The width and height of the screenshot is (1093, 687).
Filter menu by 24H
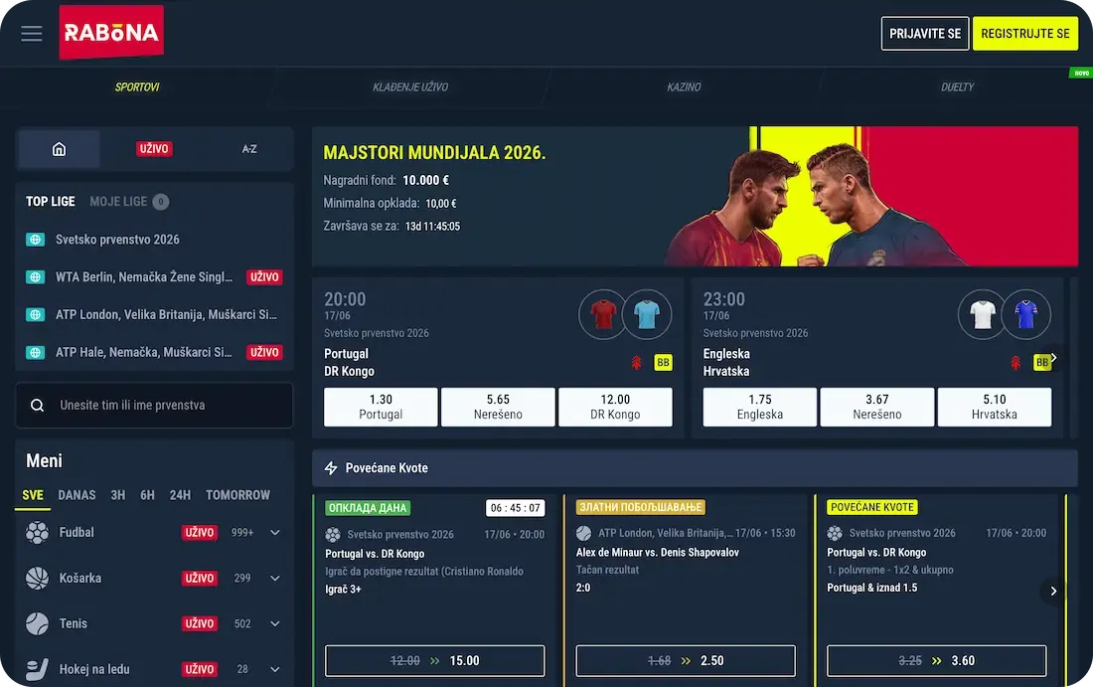click(x=180, y=495)
